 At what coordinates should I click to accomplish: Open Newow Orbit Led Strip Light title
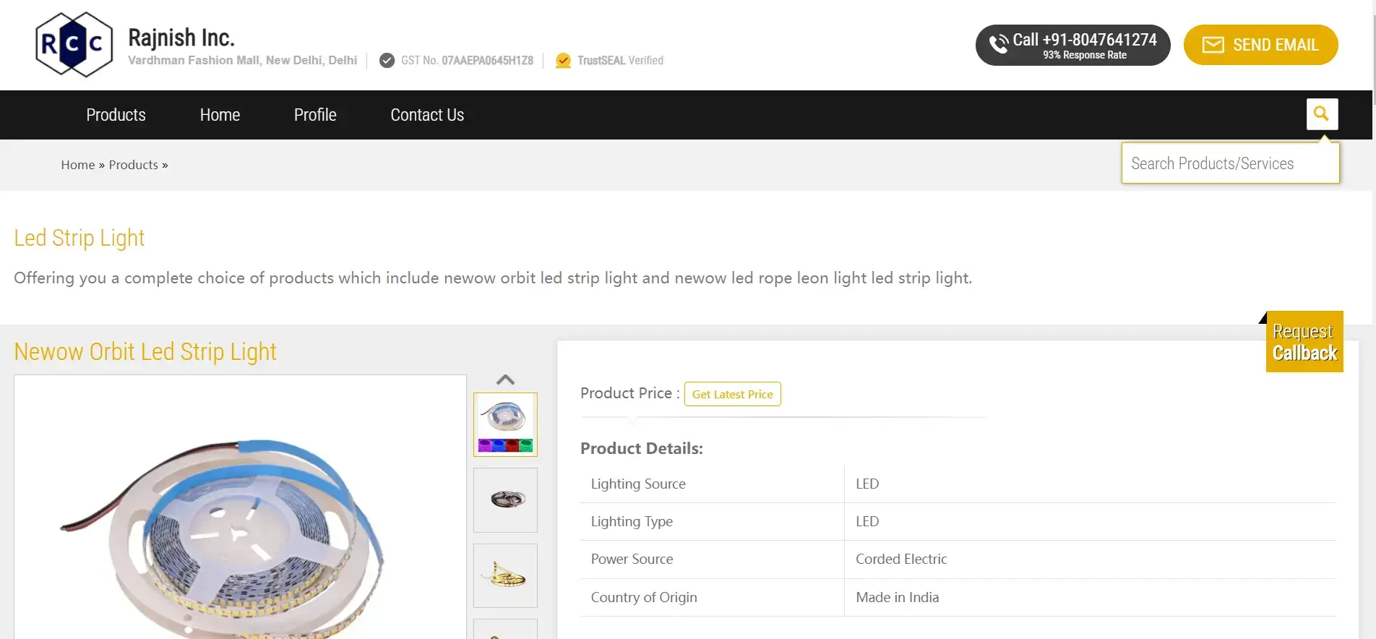click(145, 351)
